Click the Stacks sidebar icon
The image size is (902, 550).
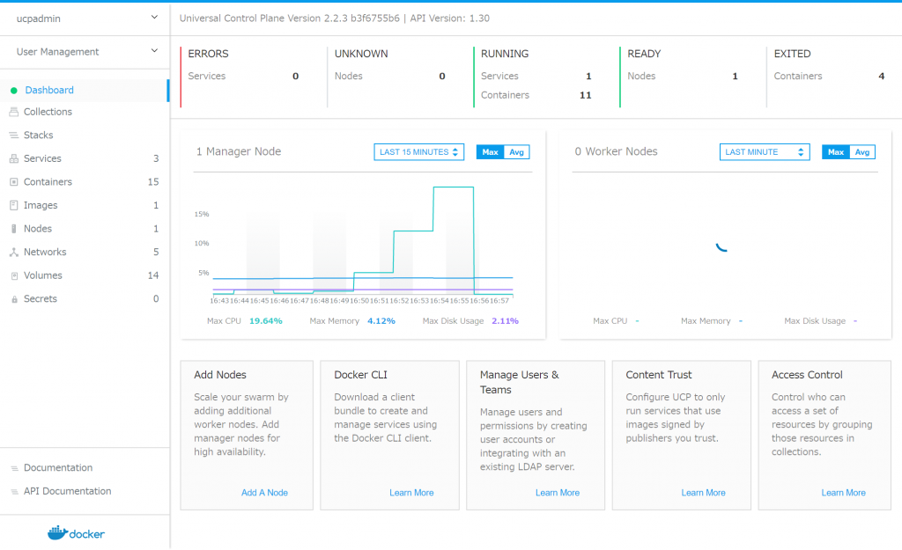(x=14, y=135)
